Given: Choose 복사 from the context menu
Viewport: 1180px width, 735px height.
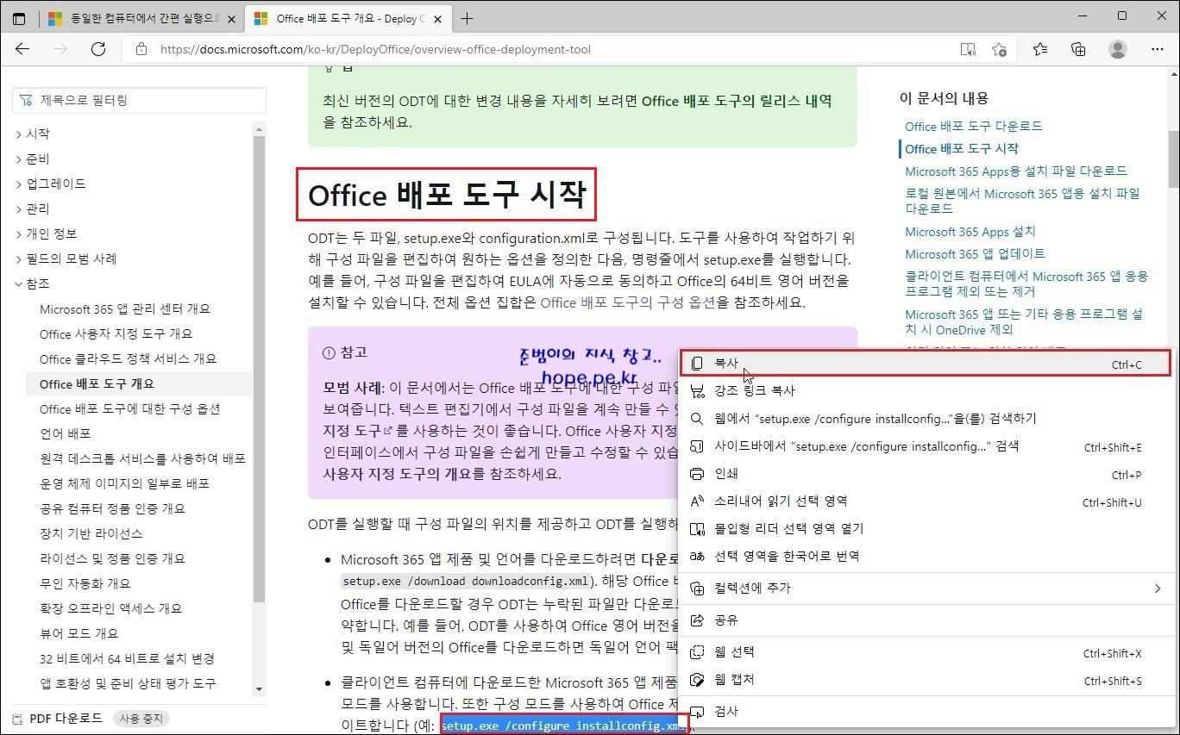Looking at the screenshot, I should point(925,364).
